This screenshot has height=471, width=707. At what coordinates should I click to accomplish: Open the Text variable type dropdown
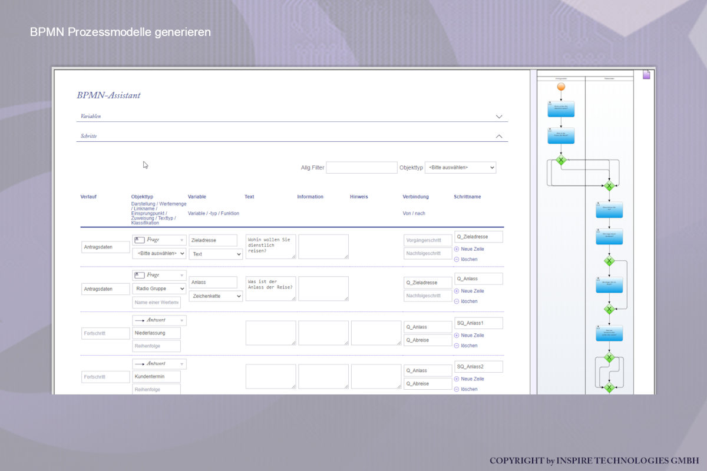[216, 254]
